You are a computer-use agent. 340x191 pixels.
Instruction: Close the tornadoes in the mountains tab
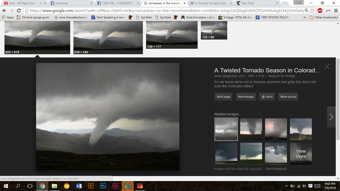[184, 3]
